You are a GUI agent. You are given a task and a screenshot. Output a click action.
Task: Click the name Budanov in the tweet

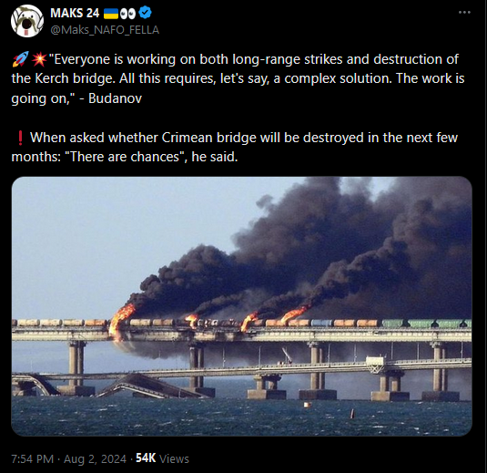[116, 98]
